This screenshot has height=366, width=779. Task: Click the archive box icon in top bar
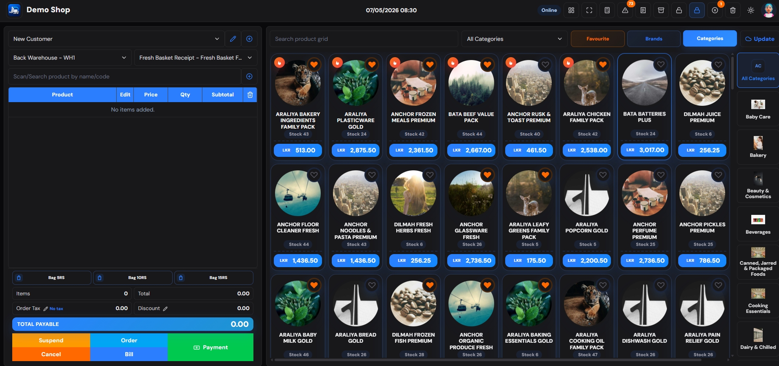[661, 10]
